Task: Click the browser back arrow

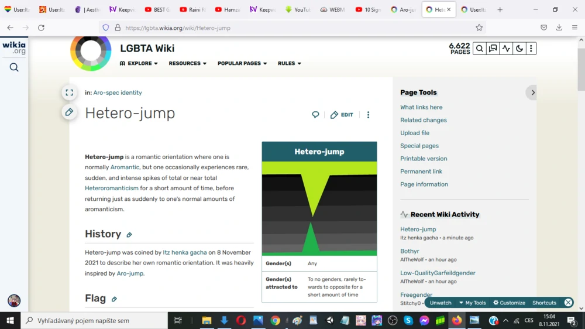Action: [x=10, y=28]
